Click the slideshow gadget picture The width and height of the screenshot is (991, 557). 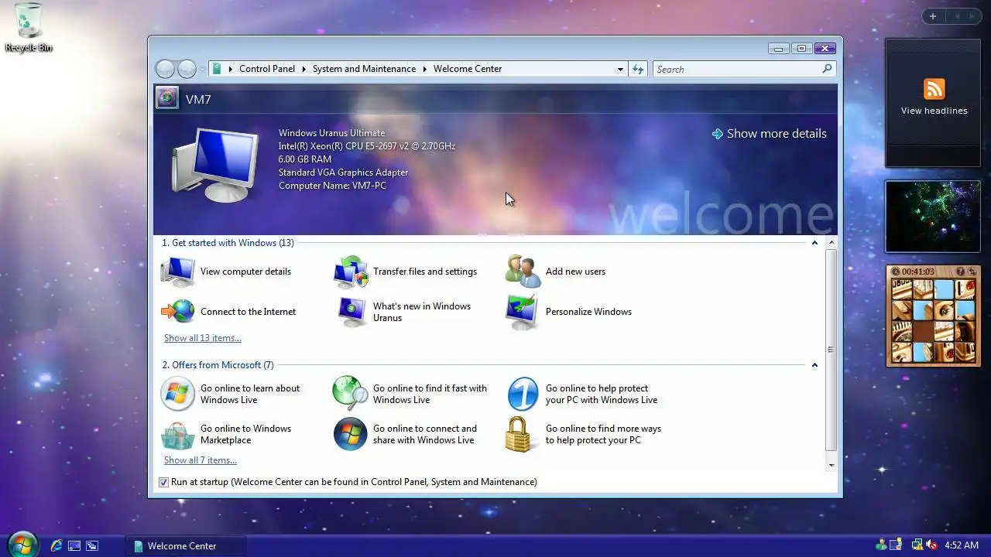click(933, 217)
